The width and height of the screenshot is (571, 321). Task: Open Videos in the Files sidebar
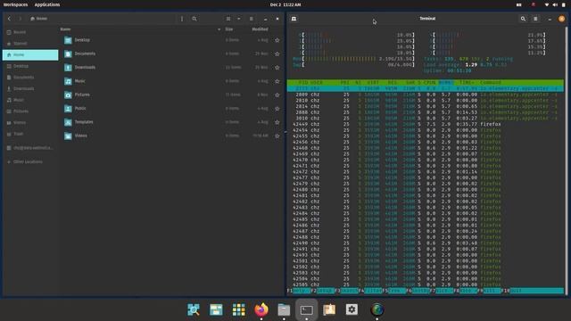30,123
